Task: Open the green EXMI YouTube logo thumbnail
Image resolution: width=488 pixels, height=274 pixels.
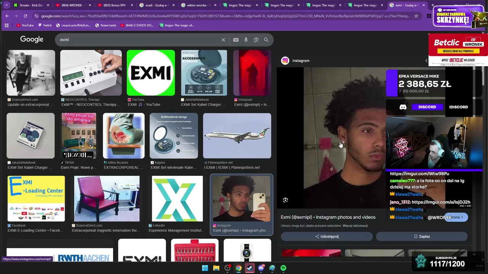Action: click(151, 73)
